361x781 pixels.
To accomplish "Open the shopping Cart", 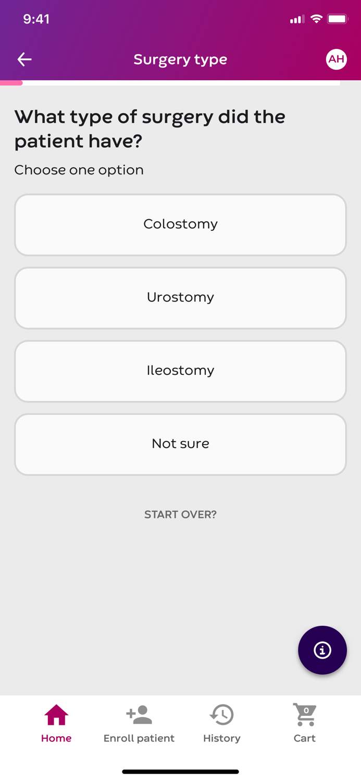I will point(304,715).
